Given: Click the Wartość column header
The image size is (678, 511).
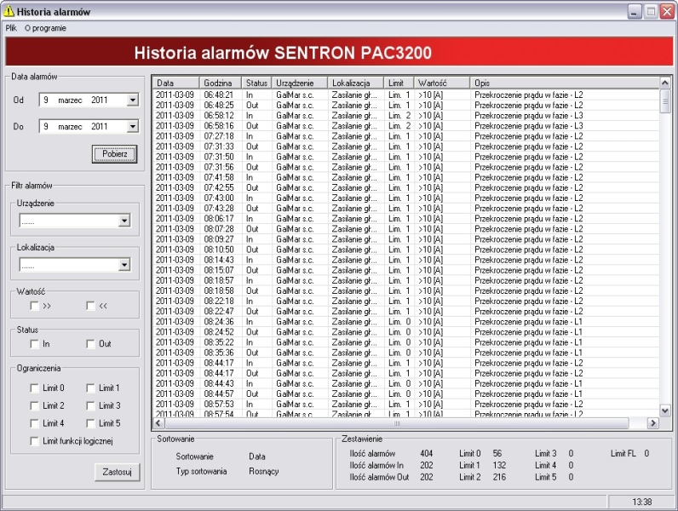Looking at the screenshot, I should (442, 83).
